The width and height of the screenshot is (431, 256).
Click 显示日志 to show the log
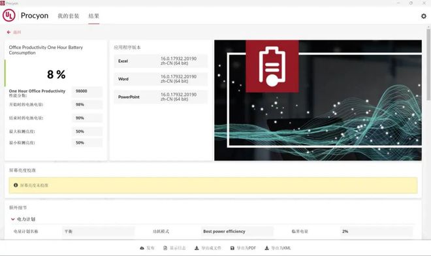(x=174, y=248)
